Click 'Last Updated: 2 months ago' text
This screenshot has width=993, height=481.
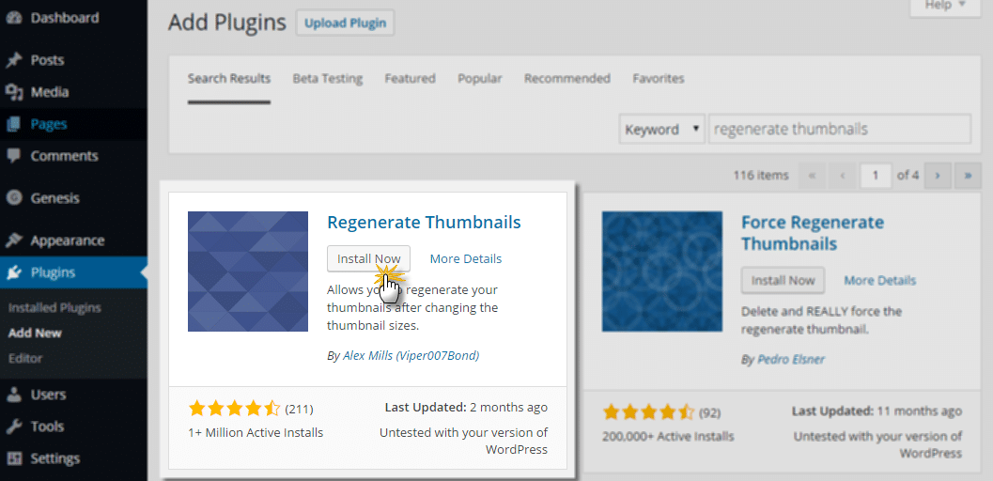[466, 408]
